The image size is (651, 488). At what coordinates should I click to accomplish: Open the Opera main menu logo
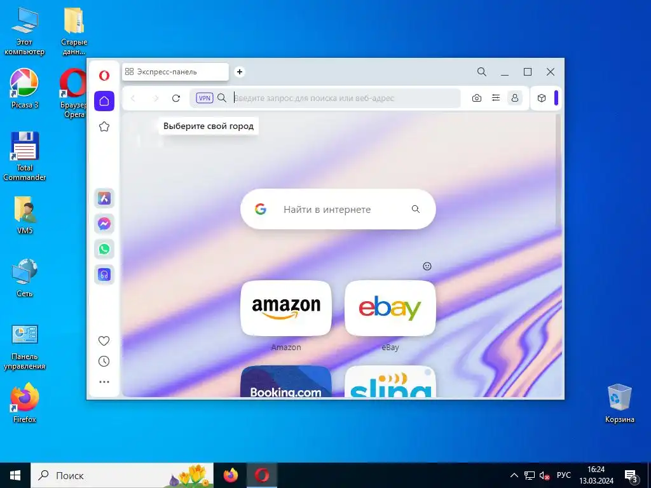click(x=104, y=76)
